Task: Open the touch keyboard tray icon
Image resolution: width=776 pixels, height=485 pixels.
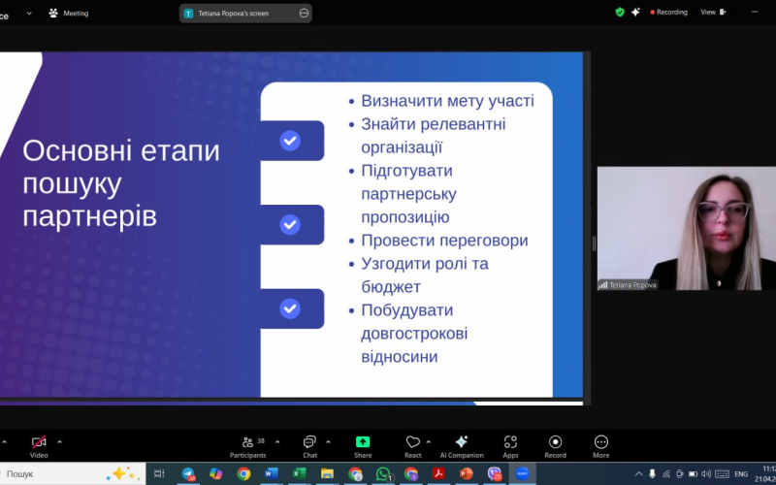Action: (x=722, y=473)
